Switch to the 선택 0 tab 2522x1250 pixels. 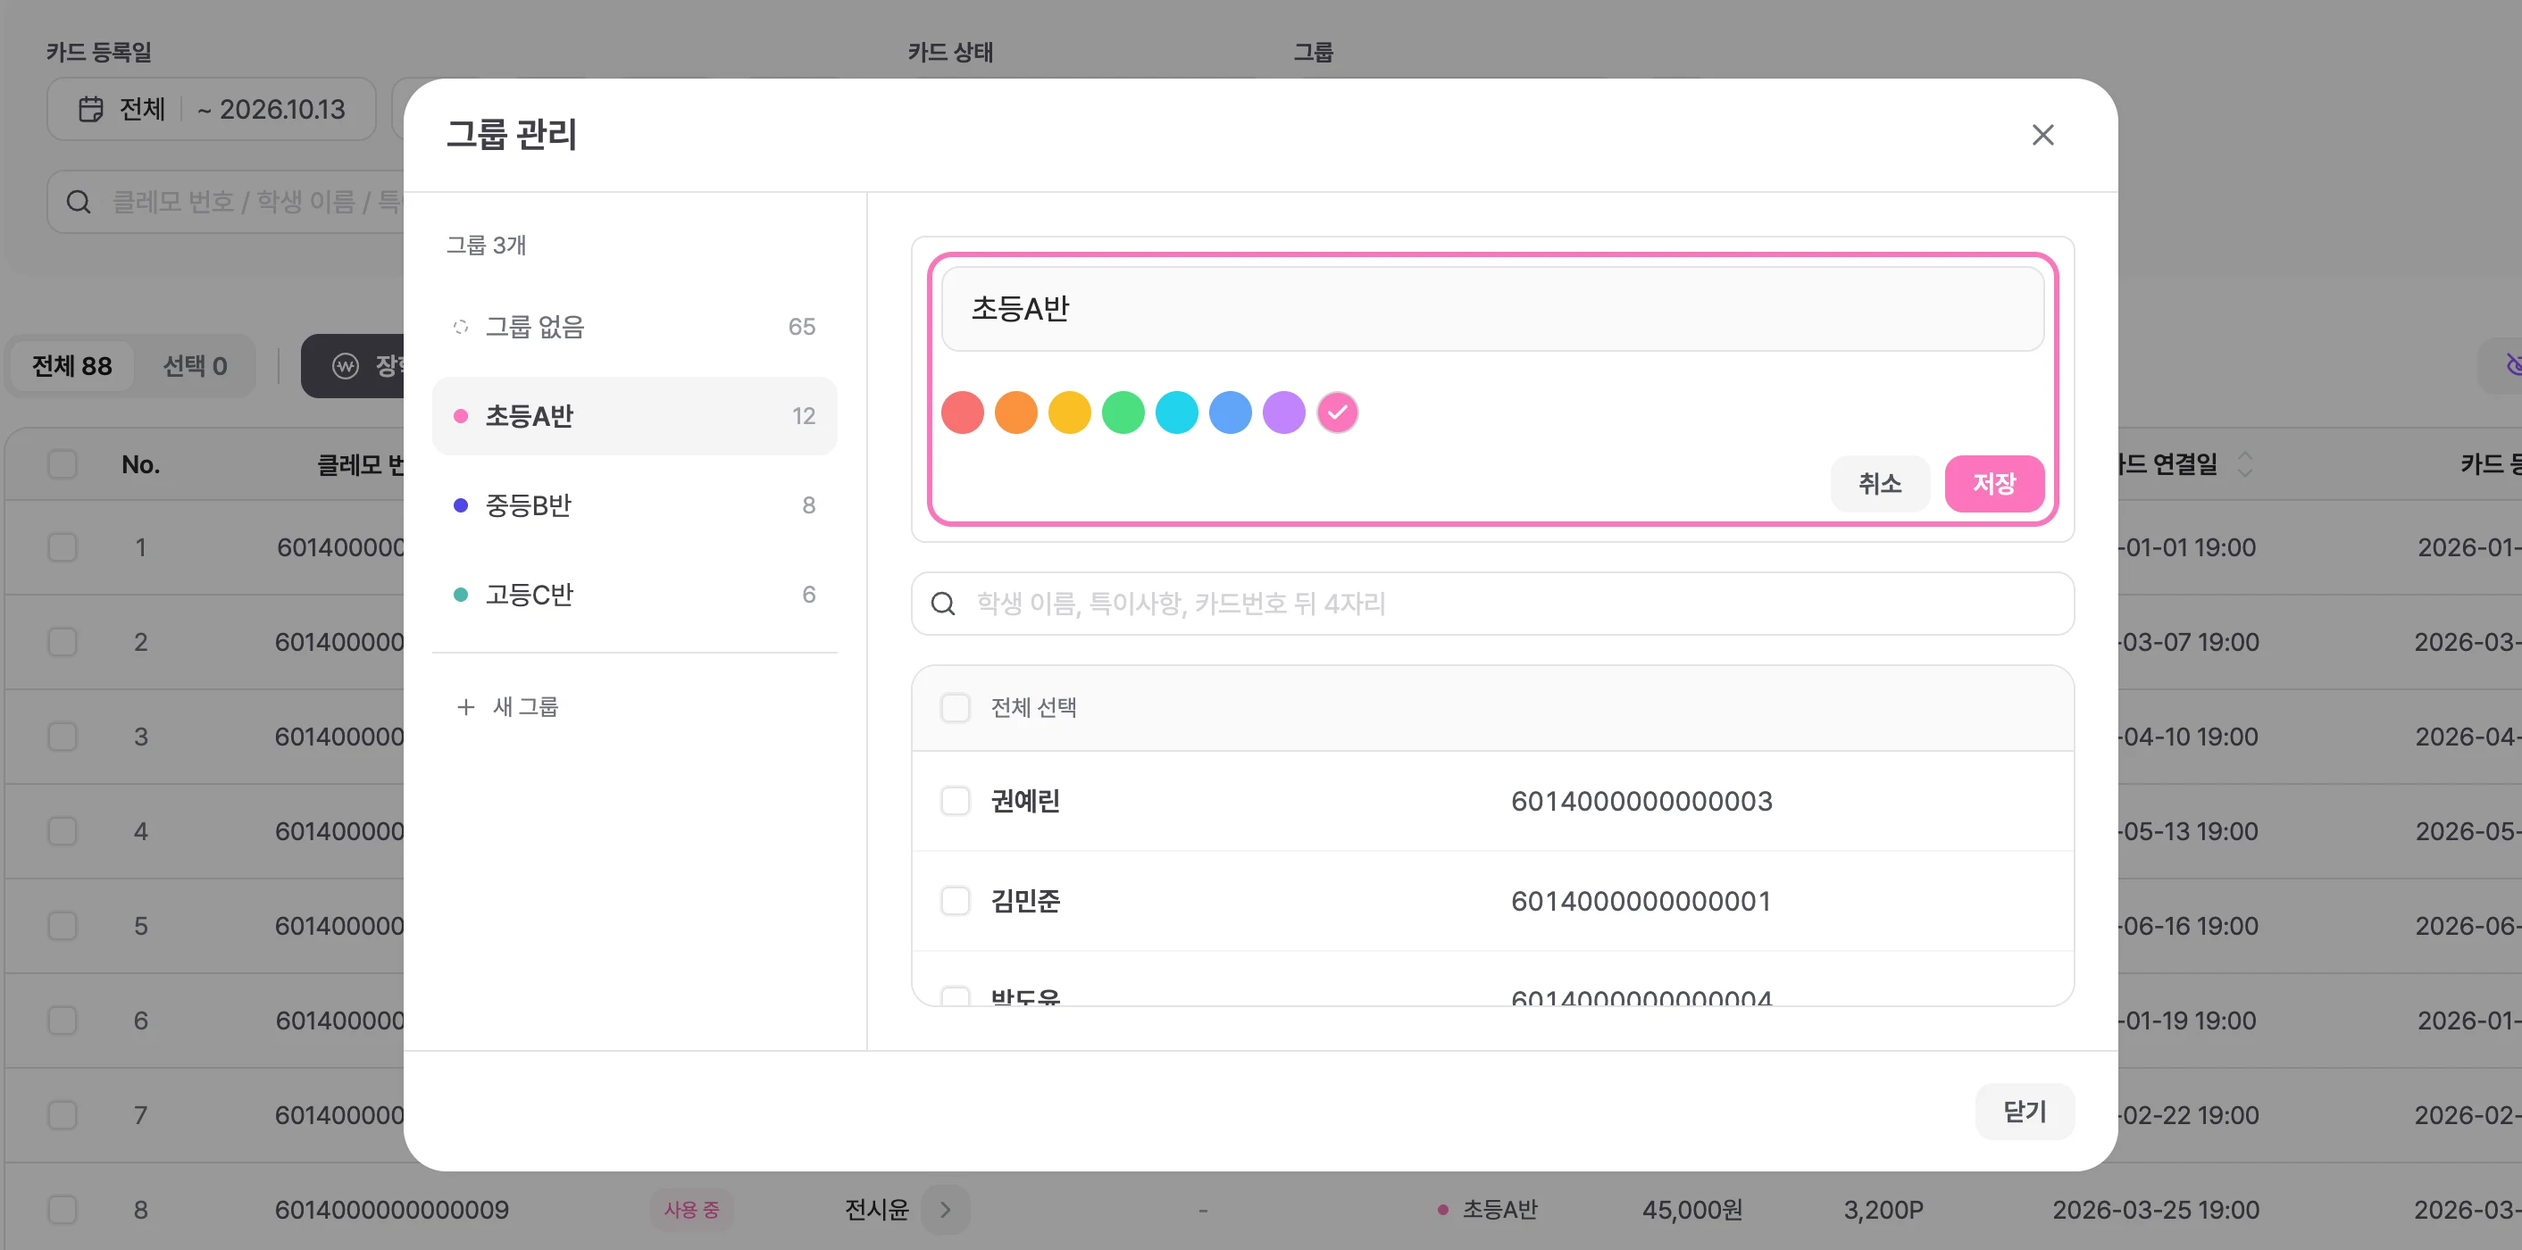[x=194, y=366]
